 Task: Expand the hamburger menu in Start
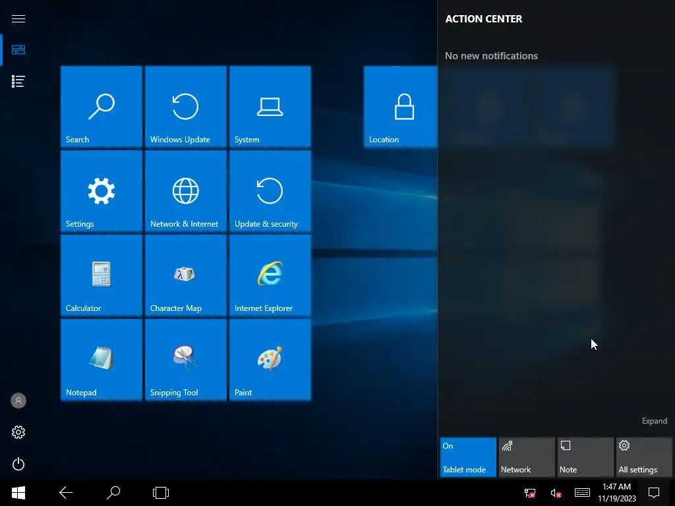coord(18,18)
